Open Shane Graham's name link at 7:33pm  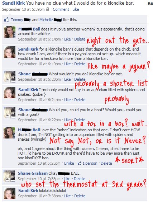coord(33,173)
